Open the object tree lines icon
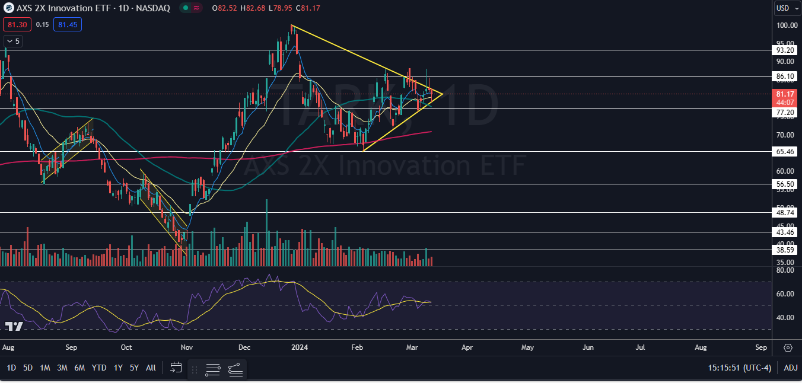The width and height of the screenshot is (802, 383). tap(213, 370)
